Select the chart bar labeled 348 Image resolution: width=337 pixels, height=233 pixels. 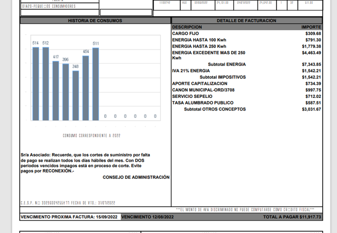click(76, 95)
